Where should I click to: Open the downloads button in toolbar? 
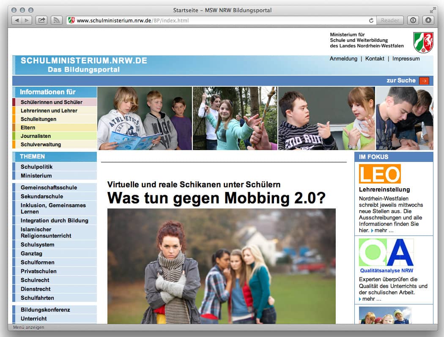click(x=428, y=20)
